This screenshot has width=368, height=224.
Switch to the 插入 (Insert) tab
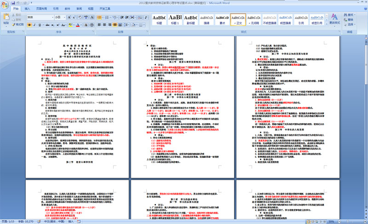[x=27, y=9]
